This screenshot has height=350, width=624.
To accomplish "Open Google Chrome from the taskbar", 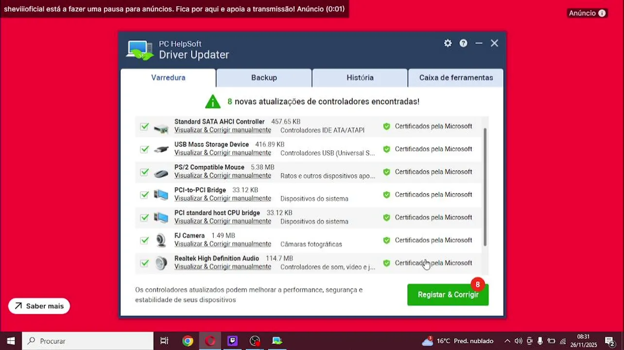I will click(188, 341).
